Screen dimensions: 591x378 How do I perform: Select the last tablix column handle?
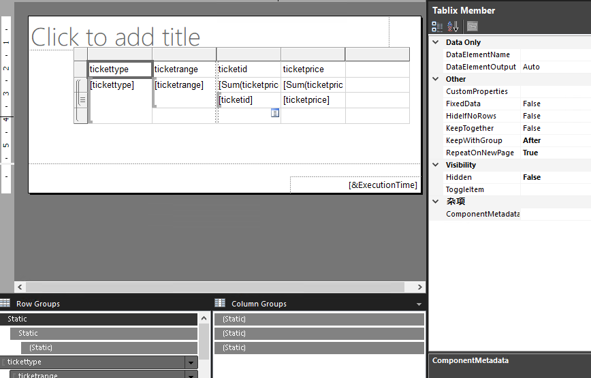coord(377,54)
